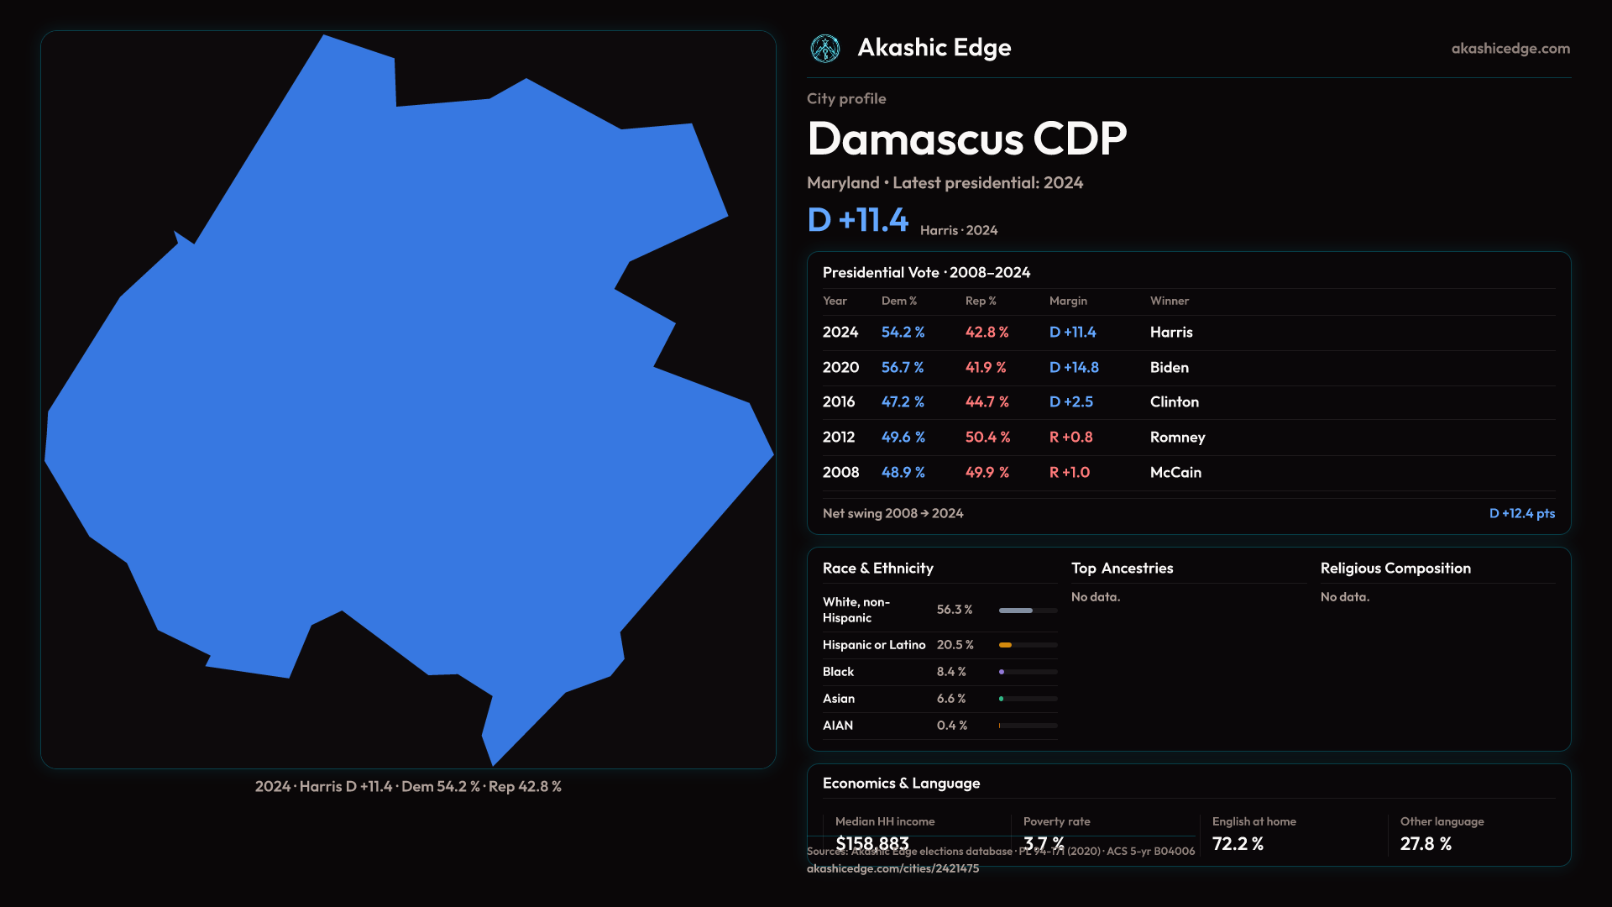The image size is (1612, 907).
Task: Click the Other language 27.8 % stat
Action: (1426, 844)
